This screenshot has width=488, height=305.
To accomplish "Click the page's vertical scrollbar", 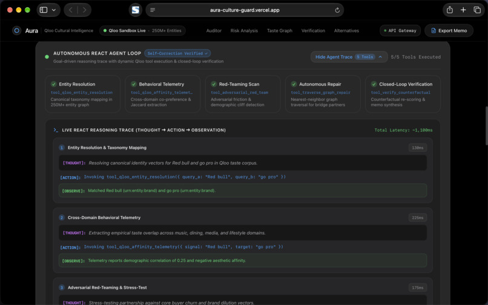I will (x=486, y=126).
